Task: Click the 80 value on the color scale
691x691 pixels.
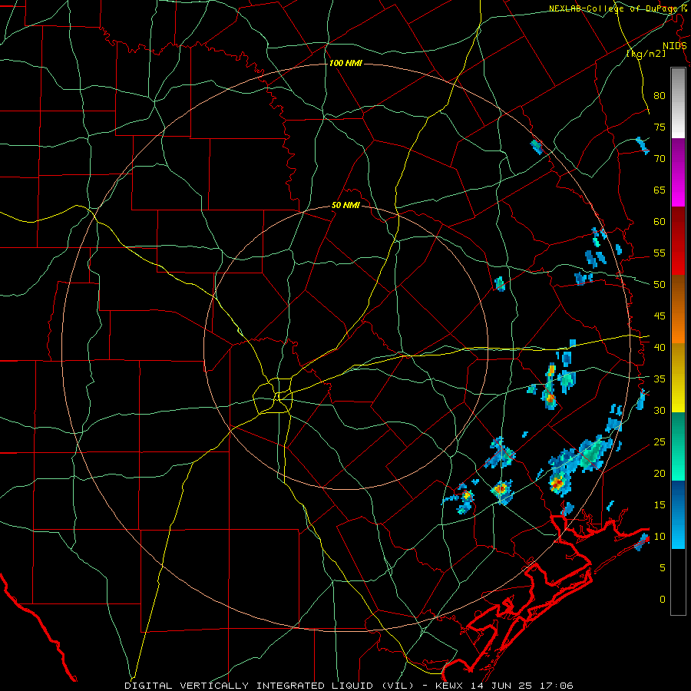Action: click(x=660, y=96)
